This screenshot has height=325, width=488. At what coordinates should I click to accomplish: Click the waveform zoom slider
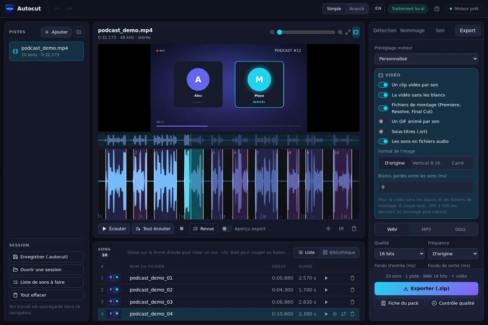[306, 32]
